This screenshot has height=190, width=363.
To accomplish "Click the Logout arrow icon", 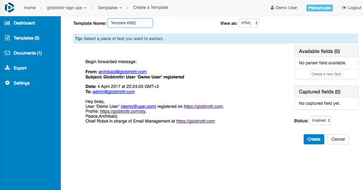I will 344,8.
